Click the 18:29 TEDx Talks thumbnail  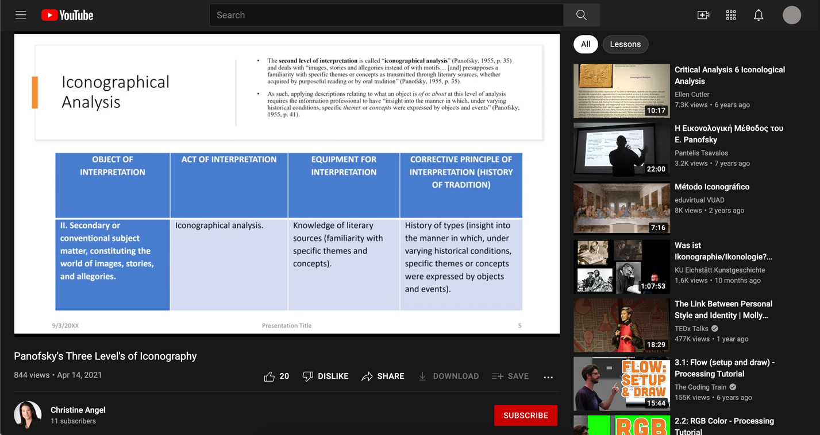[622, 325]
